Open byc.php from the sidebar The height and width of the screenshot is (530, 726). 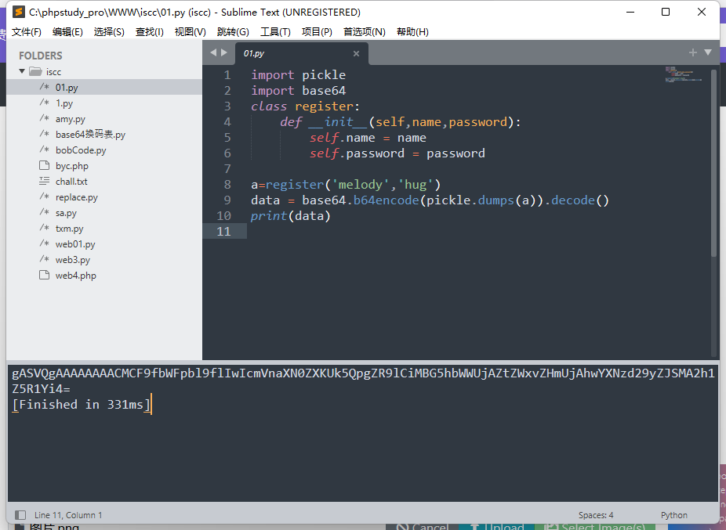click(x=72, y=166)
